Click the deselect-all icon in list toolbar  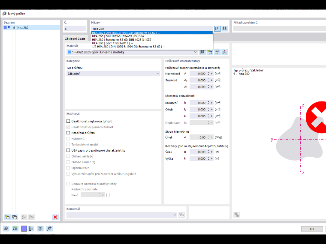click(31, 217)
